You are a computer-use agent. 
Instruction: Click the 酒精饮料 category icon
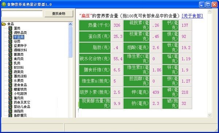click(10, 50)
